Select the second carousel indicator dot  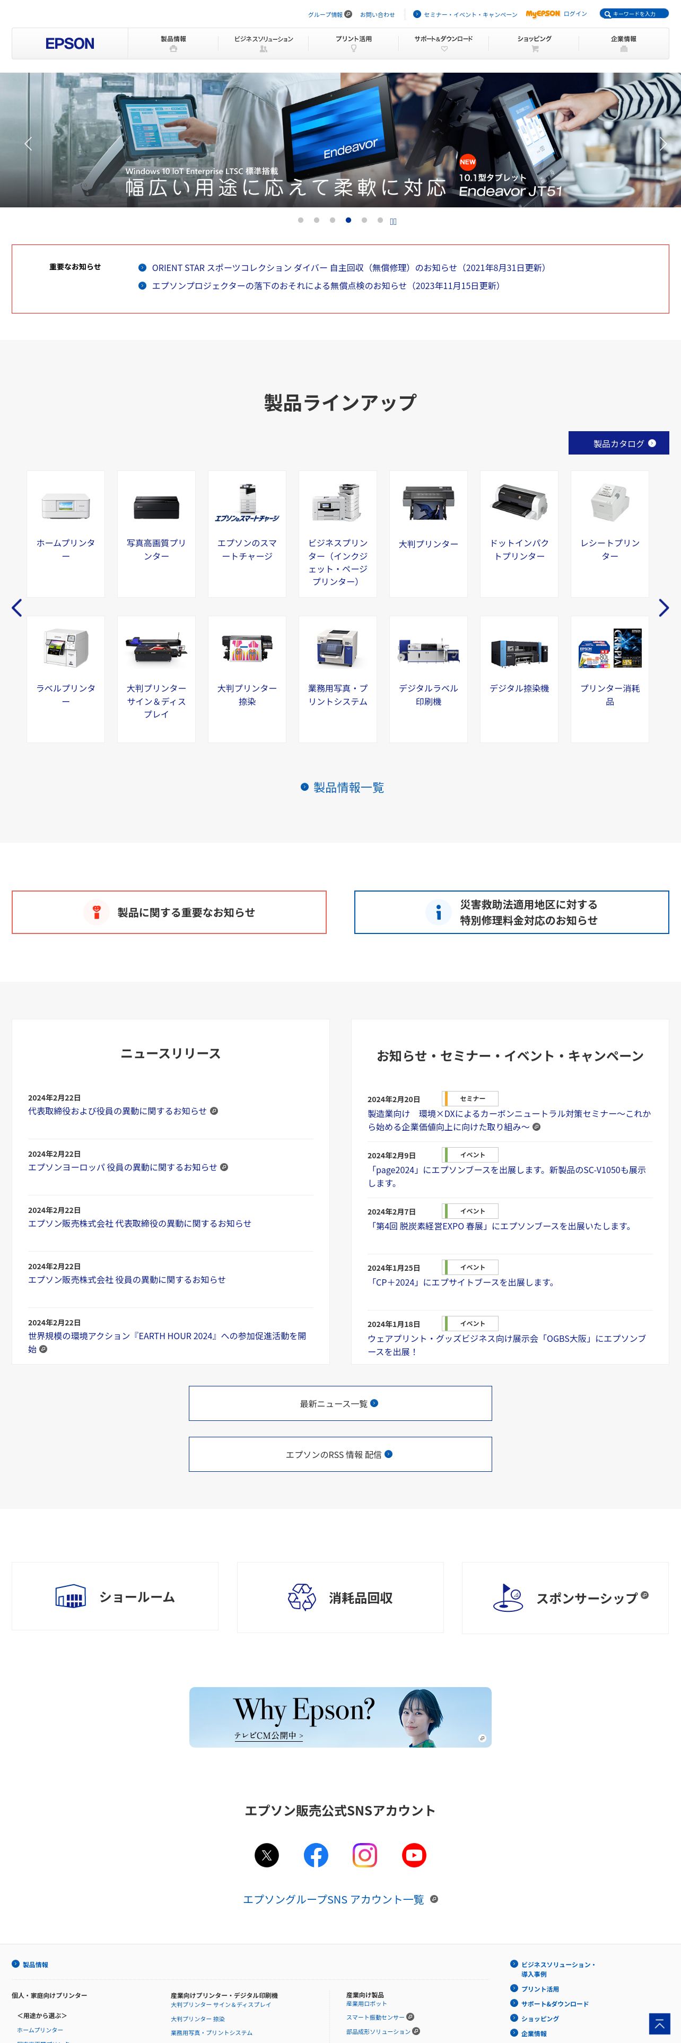(x=316, y=220)
